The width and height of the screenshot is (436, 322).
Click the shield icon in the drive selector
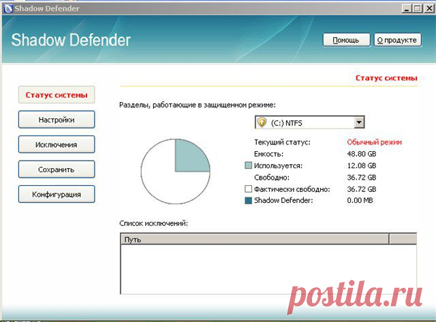(262, 123)
